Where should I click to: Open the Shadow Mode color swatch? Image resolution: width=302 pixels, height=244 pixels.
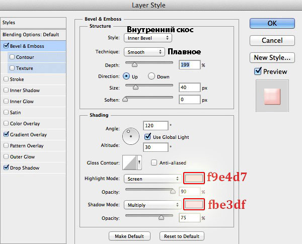click(x=194, y=204)
